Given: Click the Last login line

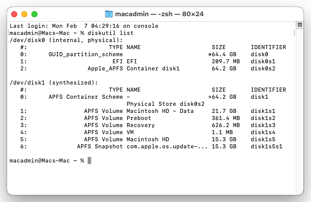Looking at the screenshot, I should coord(84,26).
